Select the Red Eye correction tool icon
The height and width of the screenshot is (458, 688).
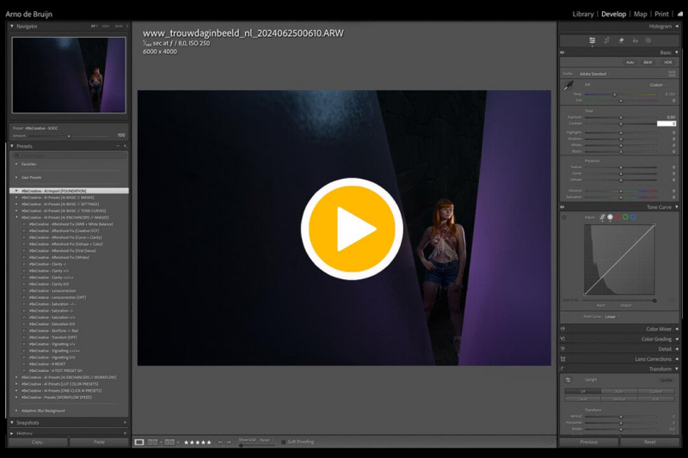[x=635, y=40]
